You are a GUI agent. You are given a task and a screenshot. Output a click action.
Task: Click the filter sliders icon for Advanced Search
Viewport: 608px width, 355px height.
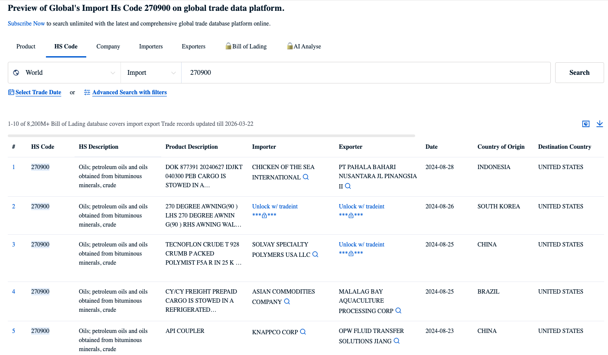pyautogui.click(x=87, y=92)
